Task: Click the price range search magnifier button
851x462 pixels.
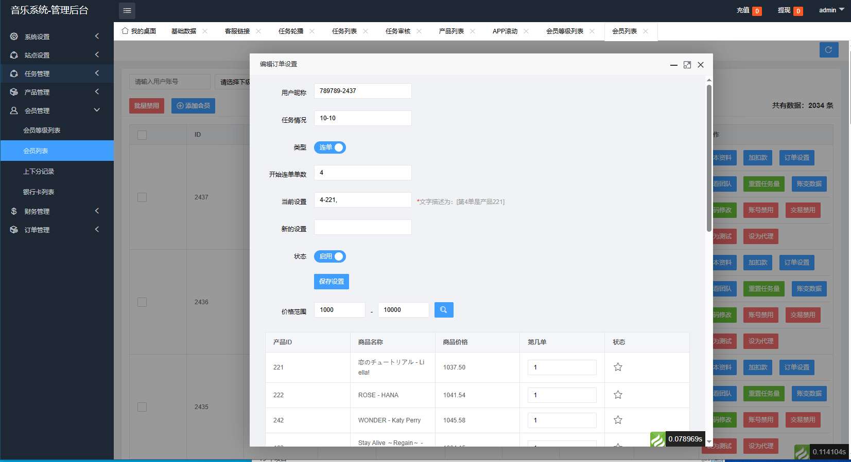Action: pos(444,310)
